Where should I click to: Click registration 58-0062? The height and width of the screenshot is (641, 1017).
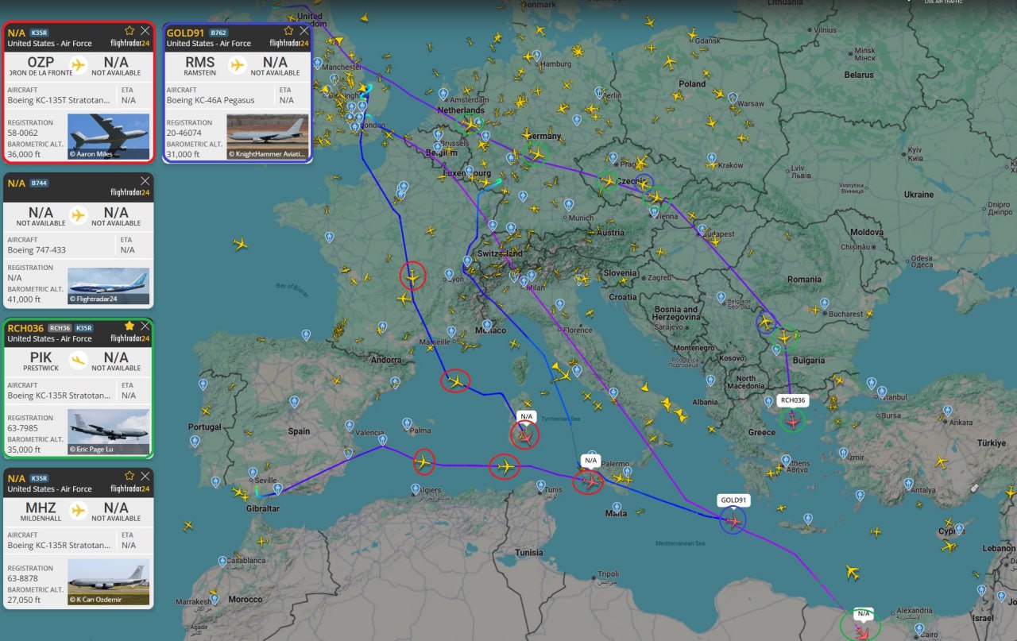click(x=23, y=133)
